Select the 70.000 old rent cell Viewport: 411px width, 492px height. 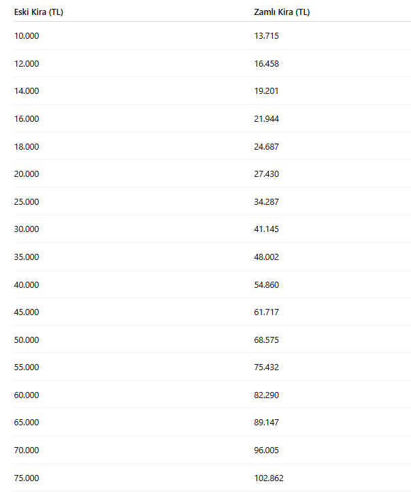click(x=27, y=450)
